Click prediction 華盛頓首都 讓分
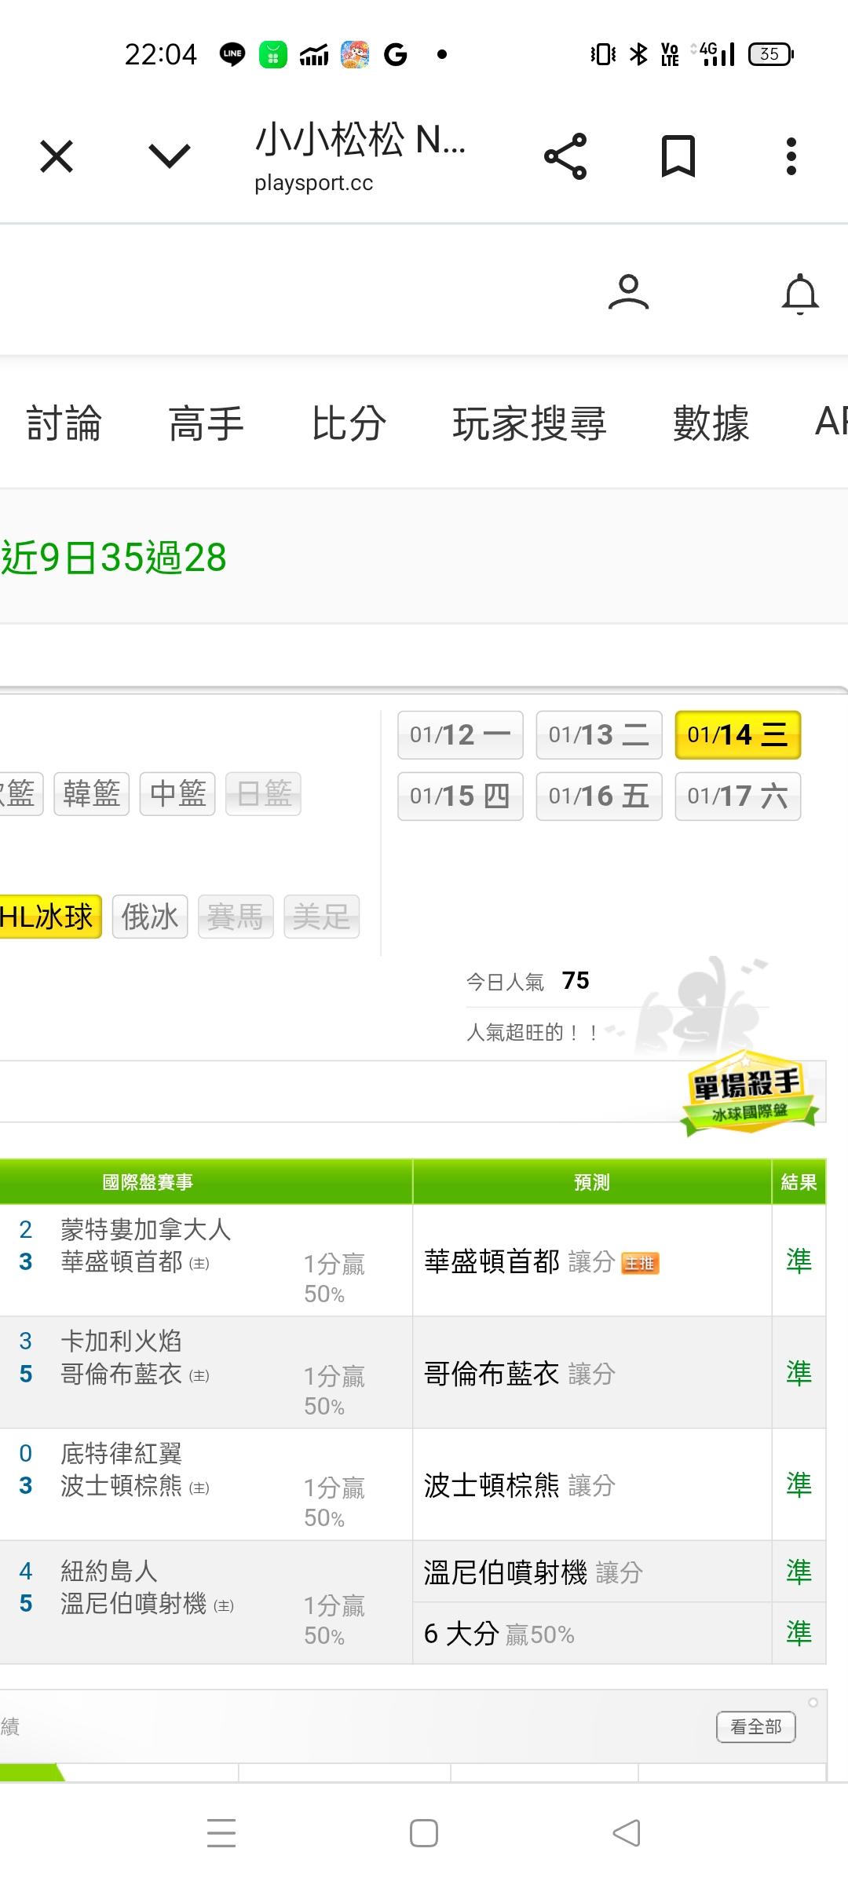This screenshot has height=1885, width=848. coord(519,1261)
